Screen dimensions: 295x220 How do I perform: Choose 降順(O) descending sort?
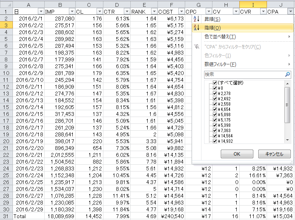click(x=242, y=28)
